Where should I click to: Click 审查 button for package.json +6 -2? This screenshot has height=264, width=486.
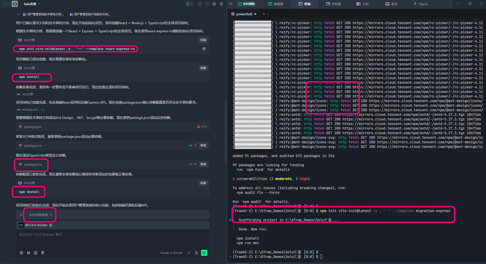click(203, 145)
